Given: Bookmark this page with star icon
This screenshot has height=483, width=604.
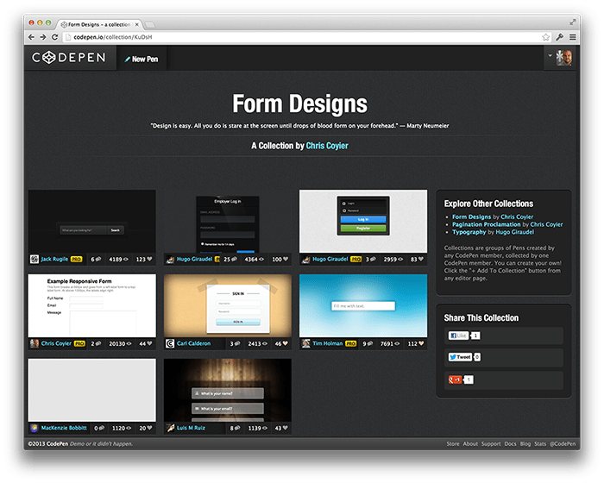Looking at the screenshot, I should click(x=546, y=37).
